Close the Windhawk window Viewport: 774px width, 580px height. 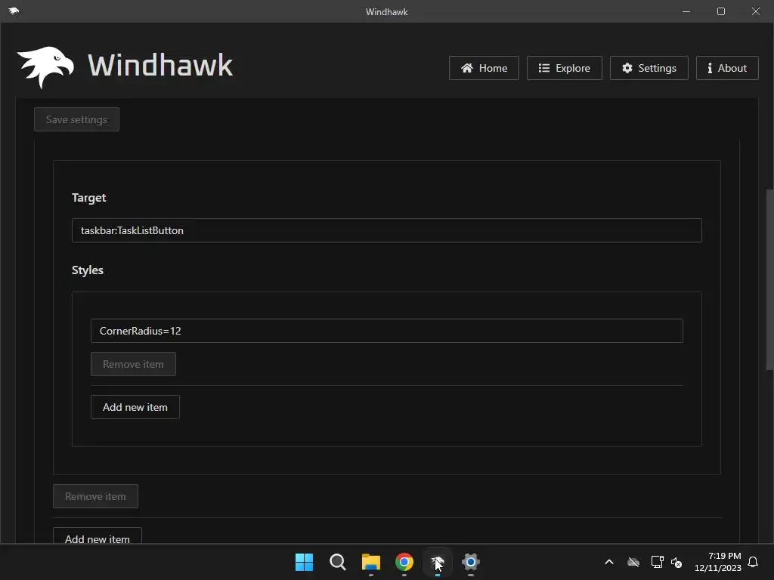click(756, 11)
